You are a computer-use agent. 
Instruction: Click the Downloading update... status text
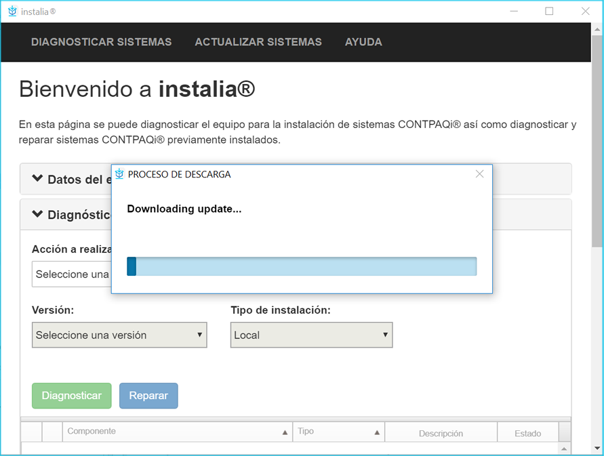pos(184,209)
